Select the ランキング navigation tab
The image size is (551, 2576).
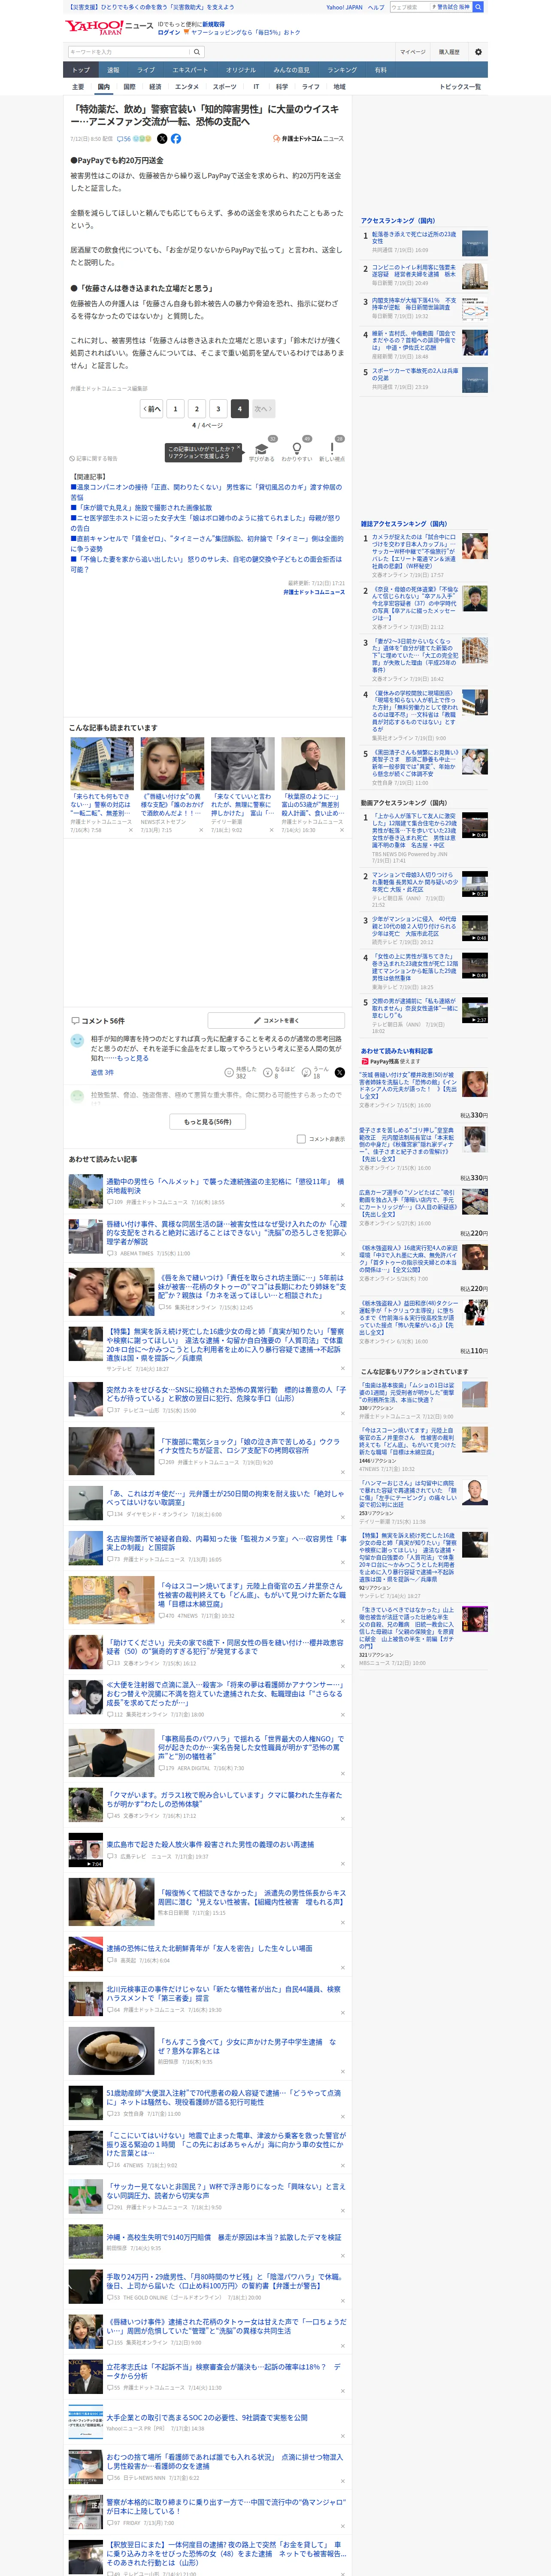[342, 70]
